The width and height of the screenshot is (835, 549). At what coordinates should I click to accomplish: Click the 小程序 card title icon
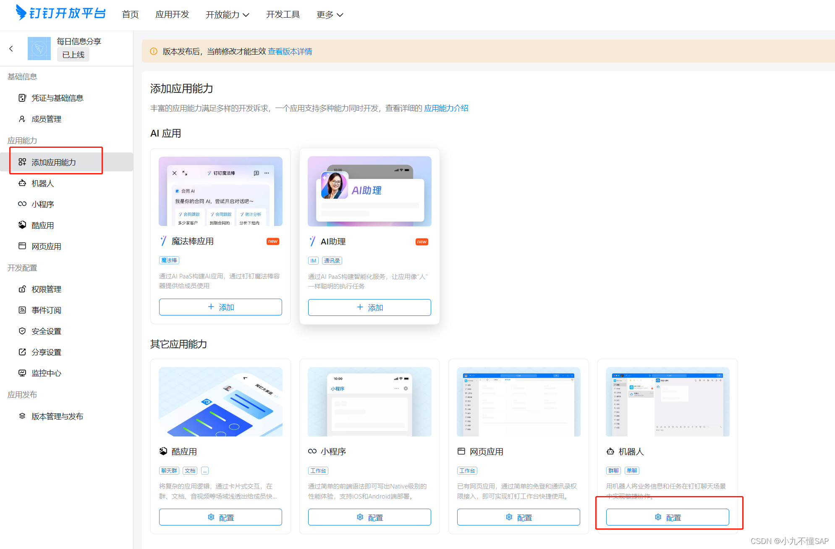pos(312,452)
